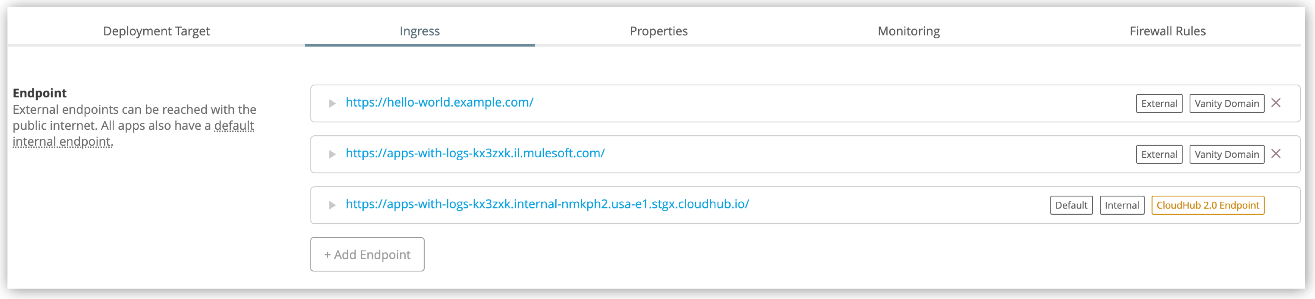Switch to the Monitoring tab

[x=908, y=31]
